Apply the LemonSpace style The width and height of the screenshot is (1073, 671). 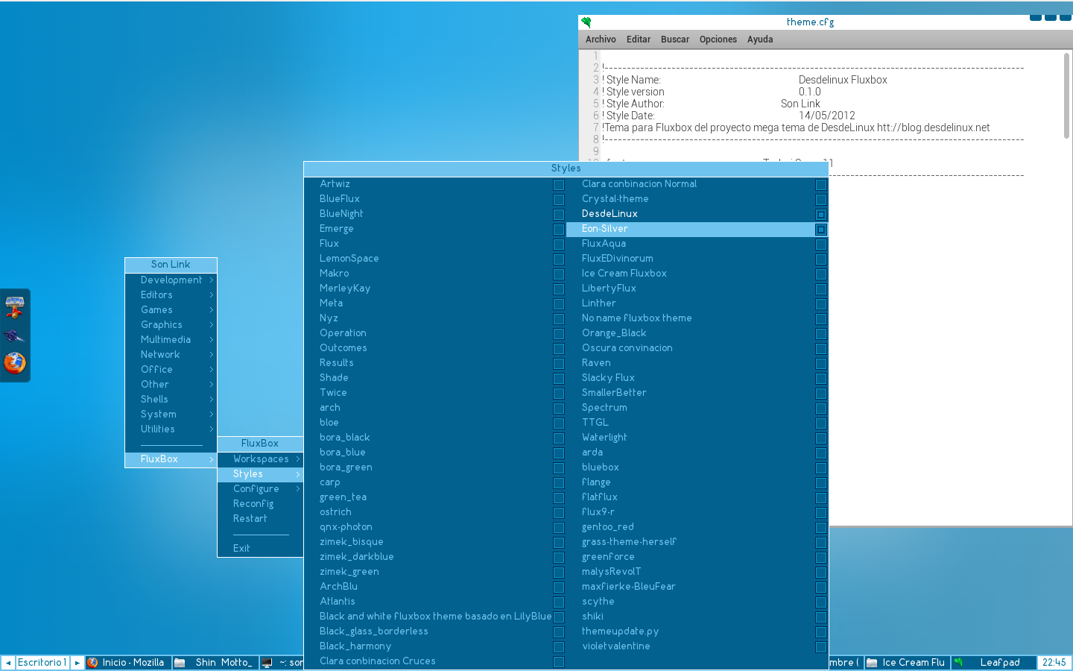435,259
